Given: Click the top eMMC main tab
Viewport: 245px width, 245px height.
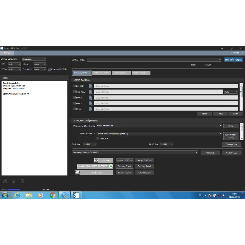Looking at the screenshot, I should [7, 53].
